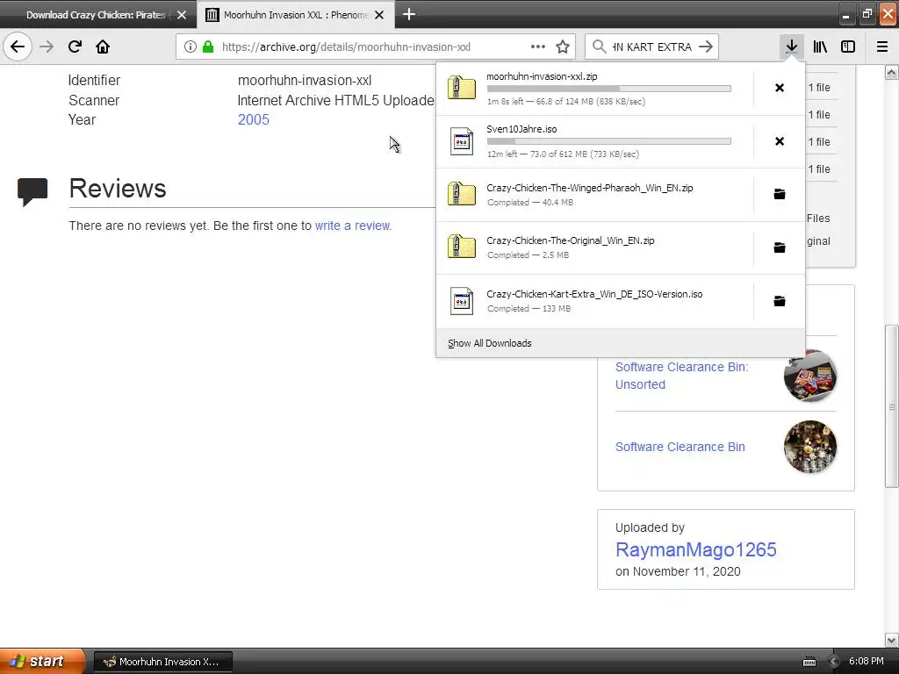Viewport: 899px width, 674px height.
Task: Submit search with the arrow button
Action: pyautogui.click(x=706, y=47)
